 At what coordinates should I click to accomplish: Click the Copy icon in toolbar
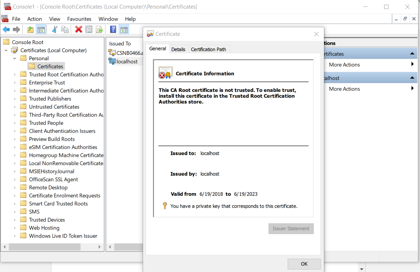coord(65,29)
